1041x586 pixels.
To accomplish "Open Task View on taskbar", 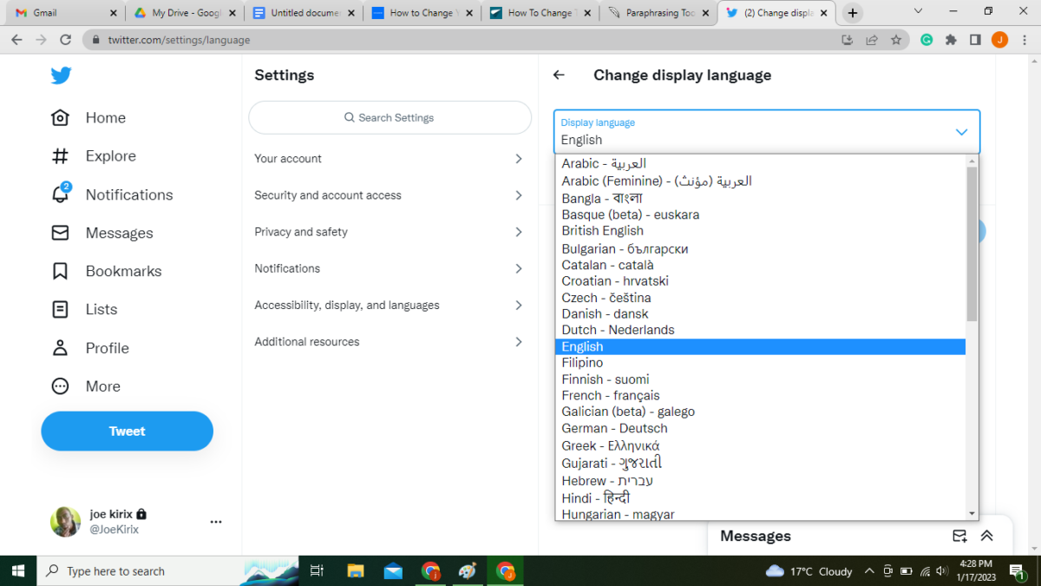I will point(317,570).
